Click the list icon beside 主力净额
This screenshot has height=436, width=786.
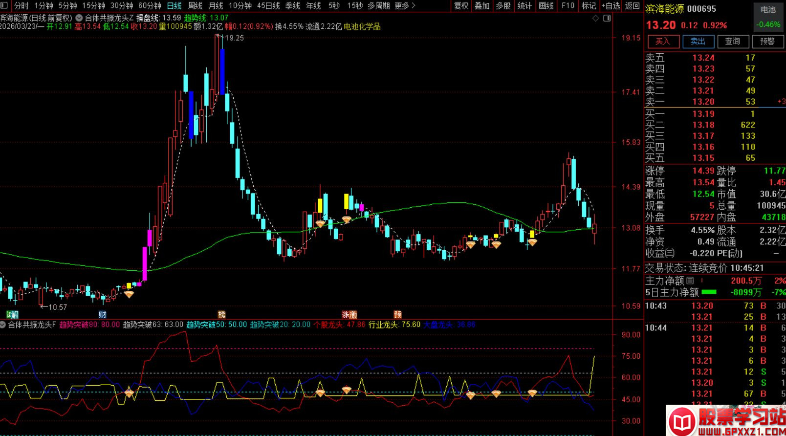click(690, 281)
